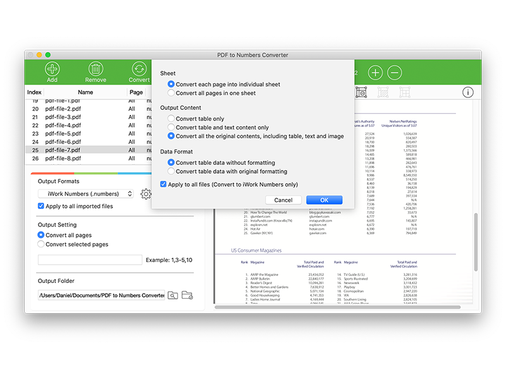
Task: Open the info icon in preview toolbar
Action: click(468, 92)
